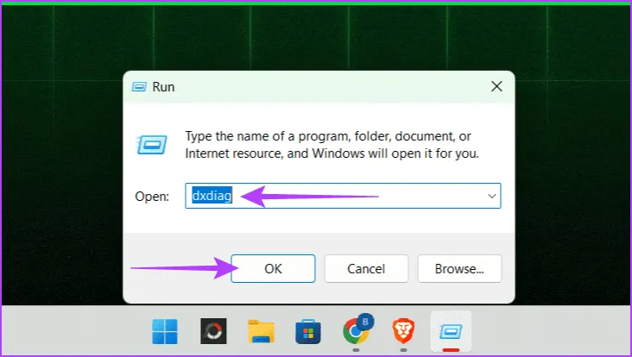Click the "Open:" label
Viewport: 632px width, 357px height.
tap(150, 197)
